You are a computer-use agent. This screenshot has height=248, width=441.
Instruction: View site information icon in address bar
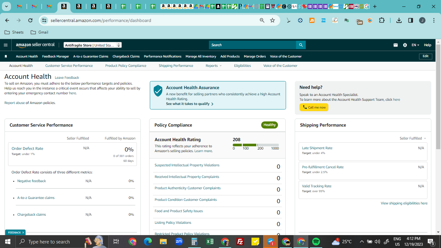click(44, 20)
